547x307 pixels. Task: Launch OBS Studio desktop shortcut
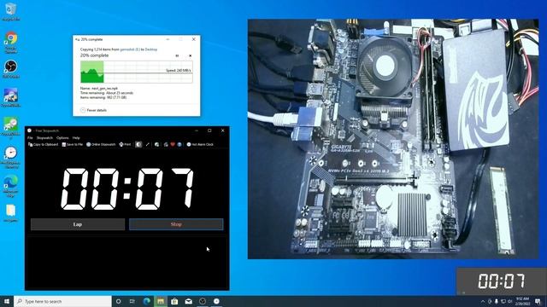tap(11, 69)
